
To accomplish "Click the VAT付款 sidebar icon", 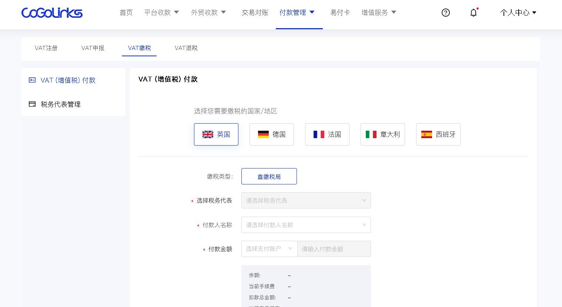I will tap(32, 80).
